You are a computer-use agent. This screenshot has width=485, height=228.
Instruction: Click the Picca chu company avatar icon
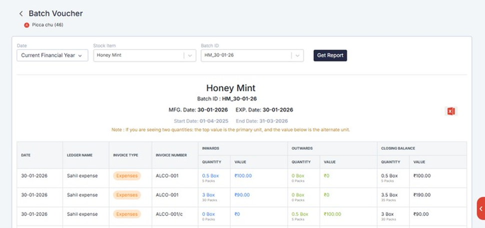(27, 25)
